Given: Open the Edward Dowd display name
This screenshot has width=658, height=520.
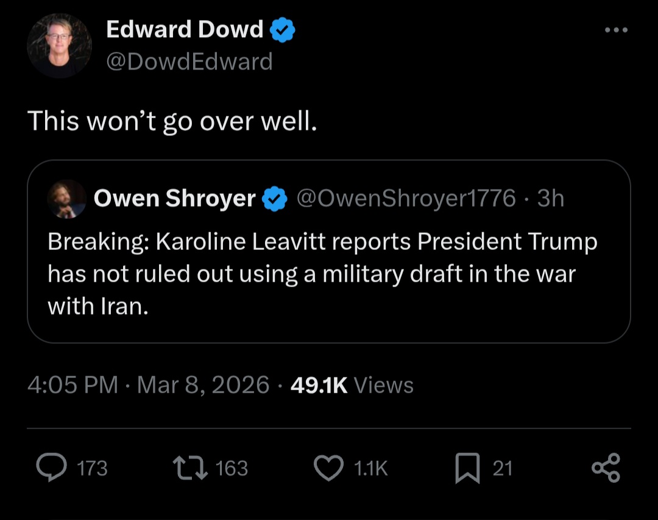Looking at the screenshot, I should [186, 30].
